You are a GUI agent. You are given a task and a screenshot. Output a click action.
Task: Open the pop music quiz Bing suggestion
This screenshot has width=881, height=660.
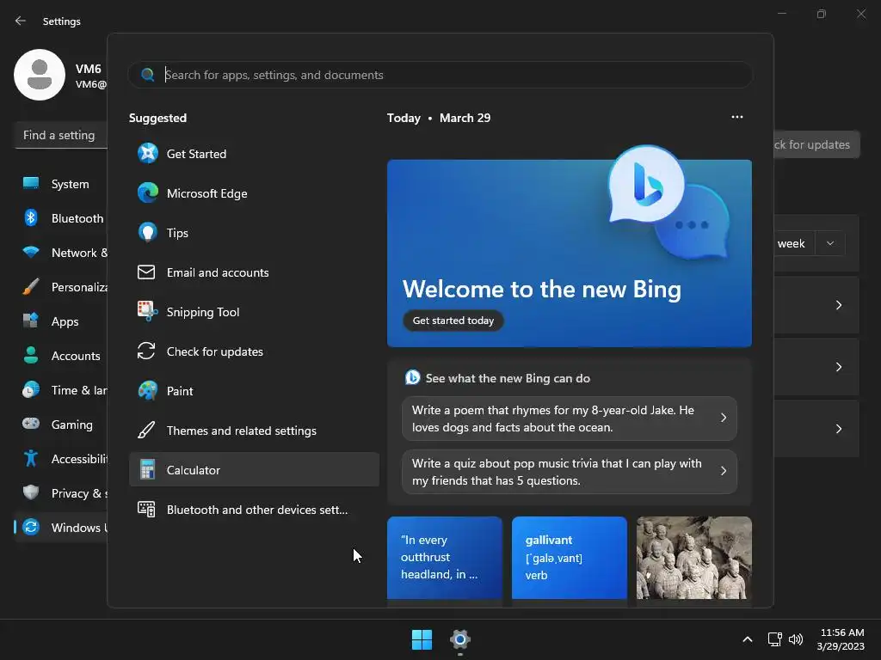click(x=570, y=472)
